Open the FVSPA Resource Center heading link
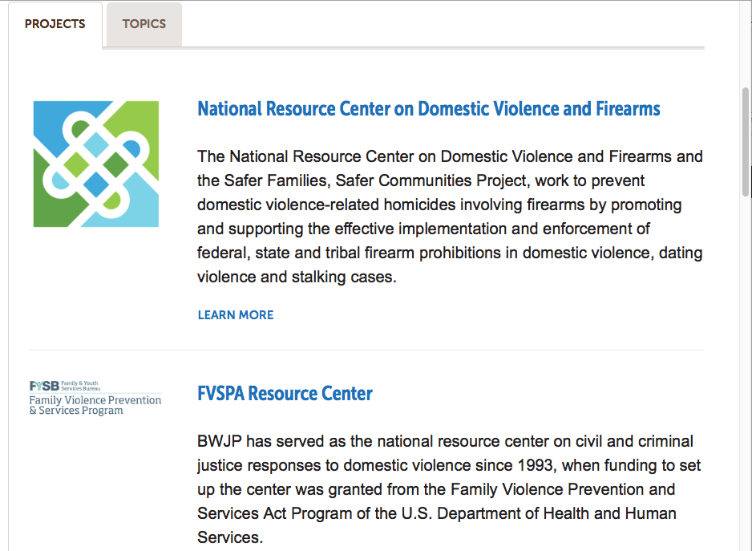Screen dimensions: 752x551 coord(285,394)
